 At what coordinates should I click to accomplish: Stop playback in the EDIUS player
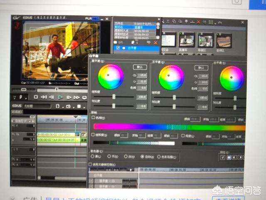tap(36, 97)
